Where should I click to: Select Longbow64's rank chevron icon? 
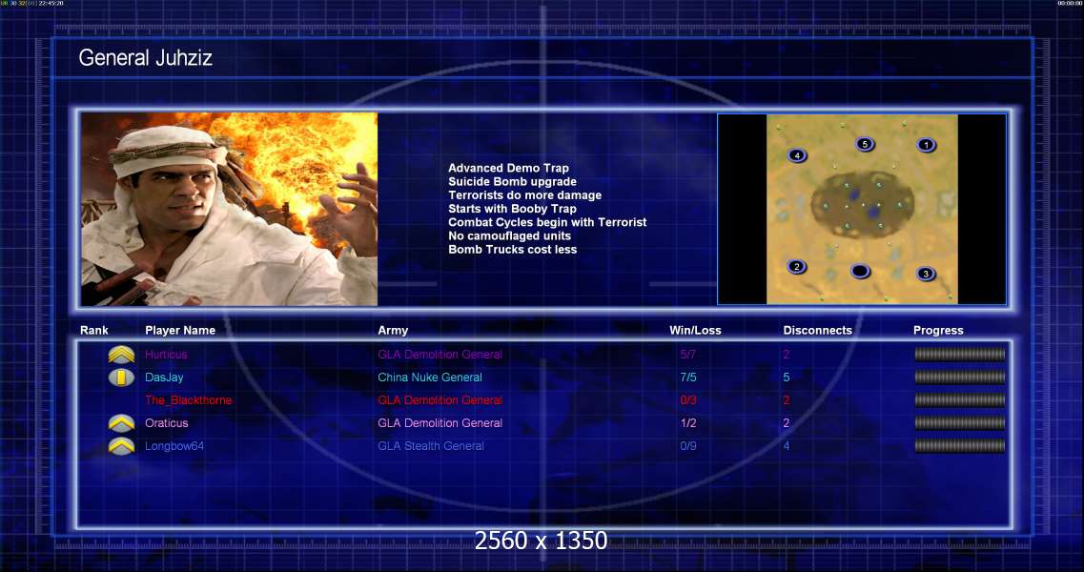[122, 446]
